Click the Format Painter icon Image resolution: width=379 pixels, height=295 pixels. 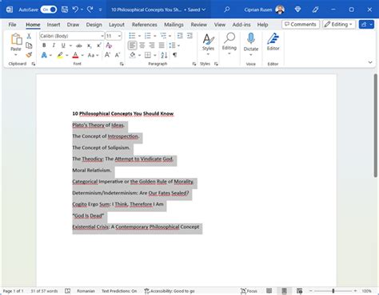click(29, 55)
